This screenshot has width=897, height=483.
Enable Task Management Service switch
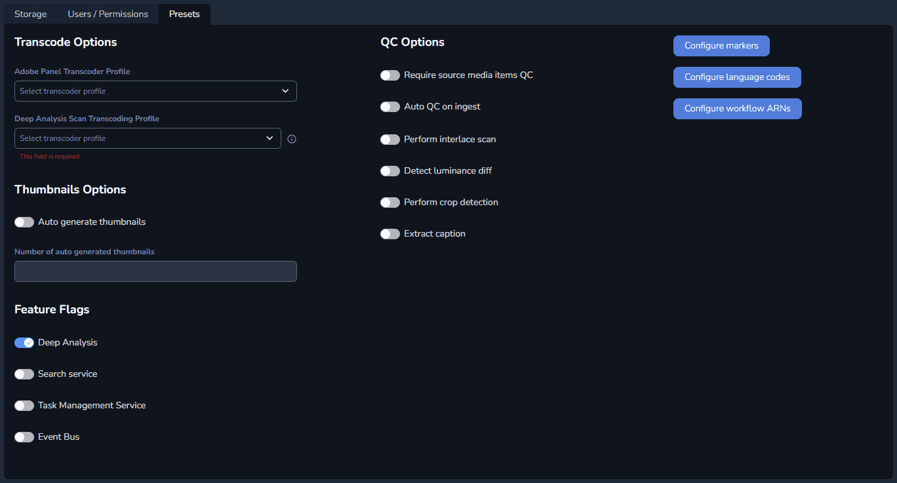pyautogui.click(x=24, y=406)
